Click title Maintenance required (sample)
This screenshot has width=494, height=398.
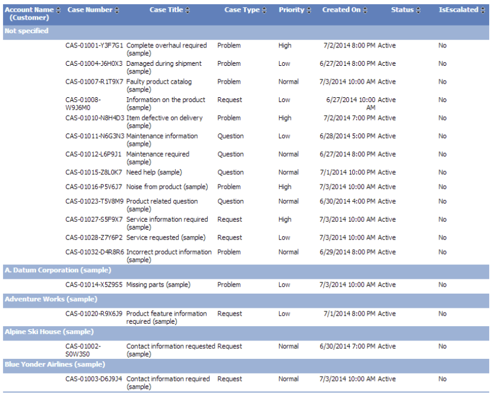[x=158, y=158]
